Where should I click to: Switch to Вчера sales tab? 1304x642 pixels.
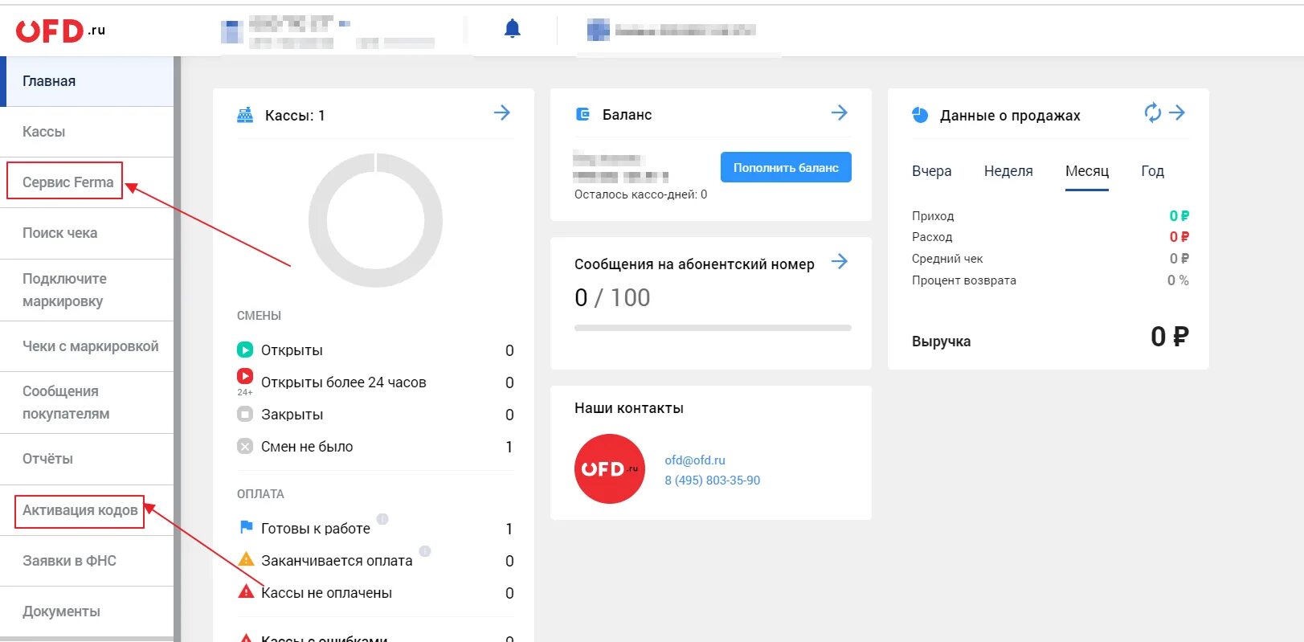(932, 171)
